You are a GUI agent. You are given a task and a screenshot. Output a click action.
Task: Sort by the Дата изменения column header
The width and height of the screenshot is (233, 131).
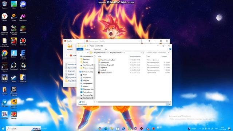coord(135,56)
